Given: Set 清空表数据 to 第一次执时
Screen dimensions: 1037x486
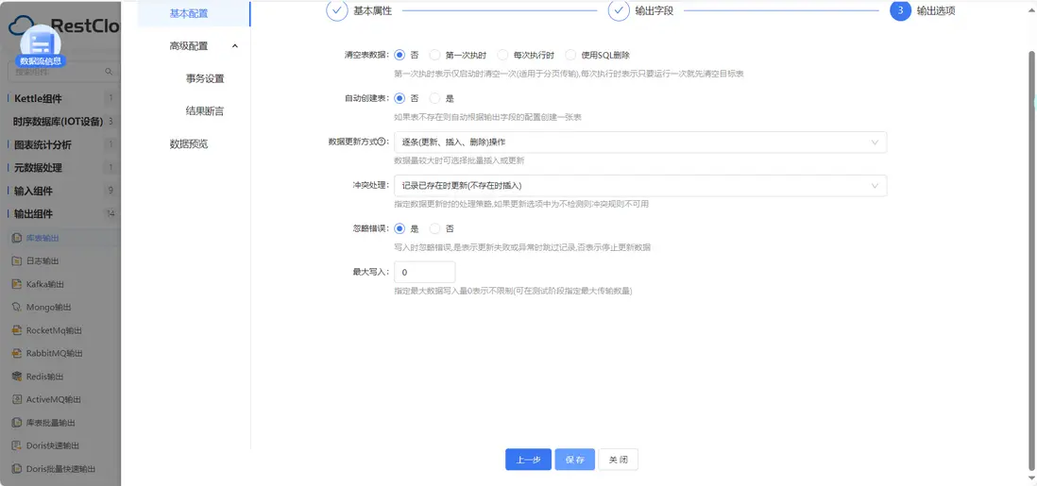Looking at the screenshot, I should point(434,55).
